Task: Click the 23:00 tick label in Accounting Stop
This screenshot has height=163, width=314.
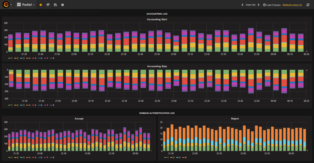Action: (x=174, y=101)
